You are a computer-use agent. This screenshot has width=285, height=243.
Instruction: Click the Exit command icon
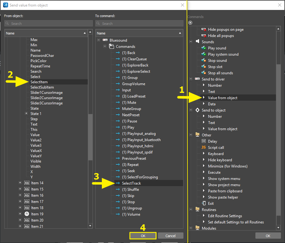coord(204,204)
